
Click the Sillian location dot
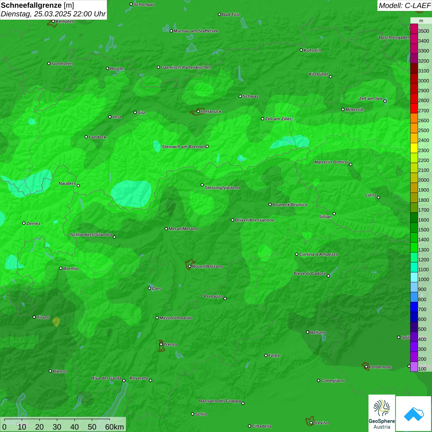334,214
